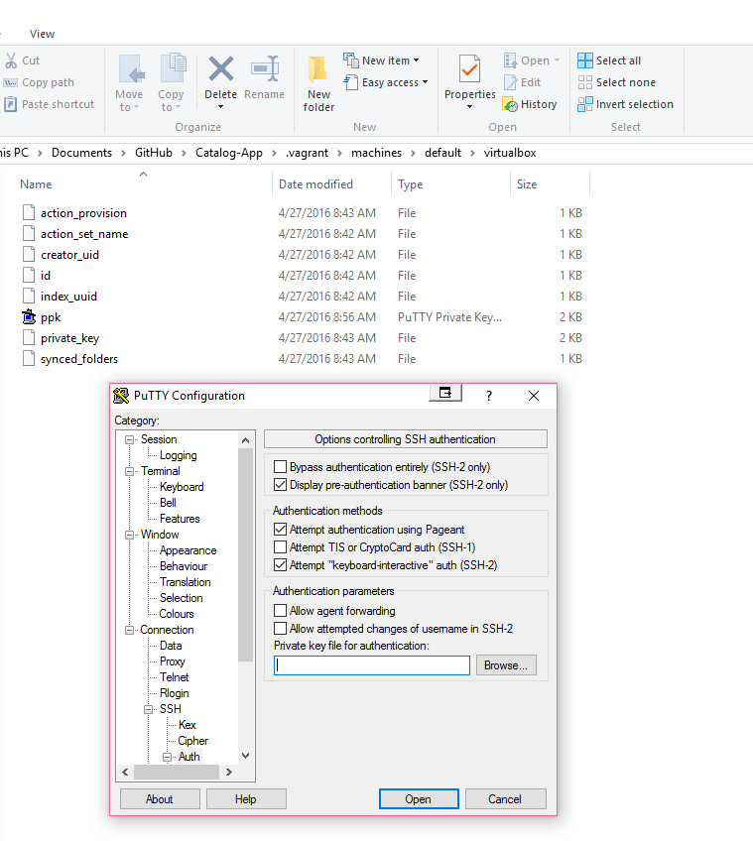Click the PuTTY dialog context help question mark
The height and width of the screenshot is (841, 753).
489,396
